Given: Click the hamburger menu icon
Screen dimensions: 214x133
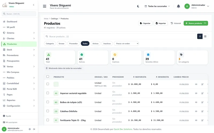Looking at the screenshot, I should [x=44, y=6].
